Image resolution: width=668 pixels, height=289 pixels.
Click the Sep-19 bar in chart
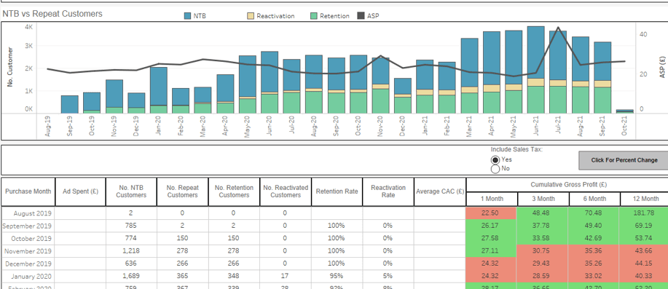pos(69,105)
